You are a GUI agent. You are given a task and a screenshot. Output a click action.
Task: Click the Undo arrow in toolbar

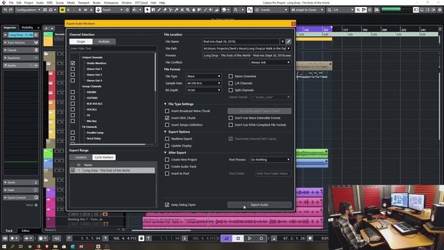point(5,10)
